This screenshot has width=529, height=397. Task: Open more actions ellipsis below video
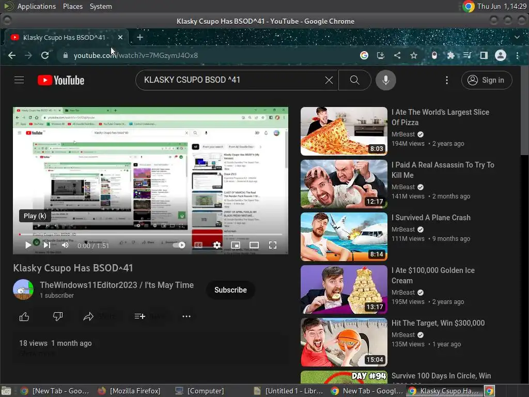[x=186, y=317]
